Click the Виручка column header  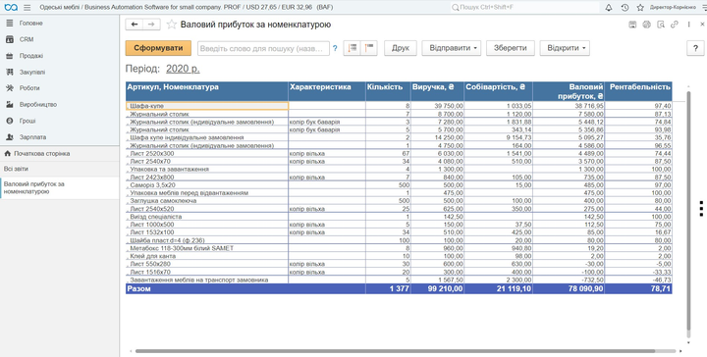[437, 91]
